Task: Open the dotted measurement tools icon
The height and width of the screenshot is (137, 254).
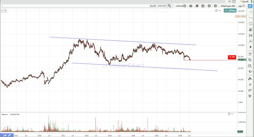Action: pos(250,54)
